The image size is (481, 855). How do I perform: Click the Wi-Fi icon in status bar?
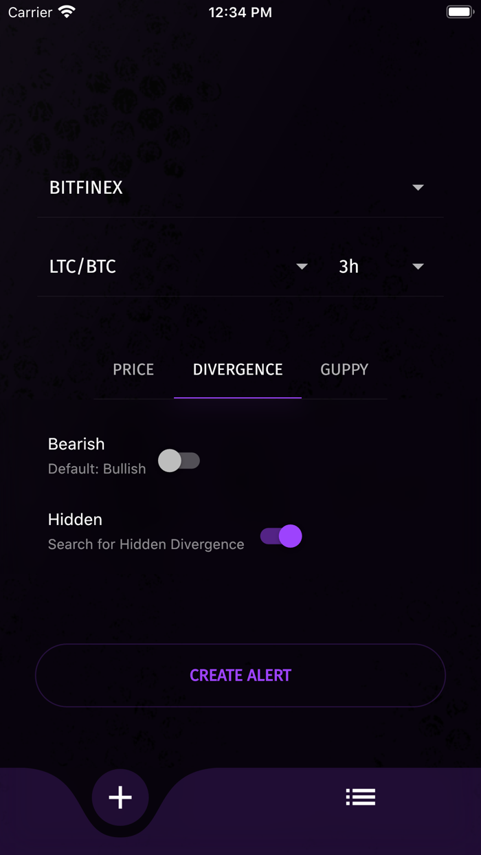point(64,11)
